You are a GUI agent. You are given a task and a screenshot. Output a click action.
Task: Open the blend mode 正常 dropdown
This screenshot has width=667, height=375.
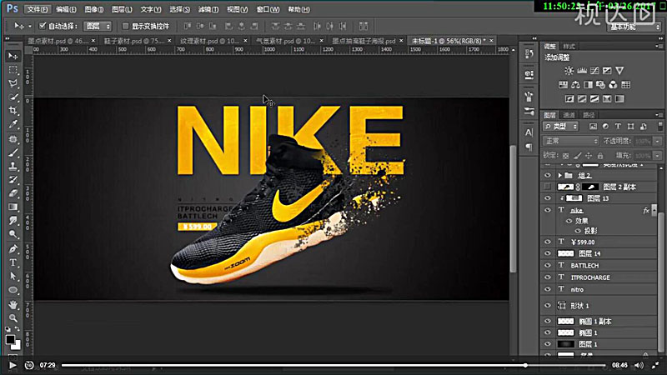click(570, 141)
